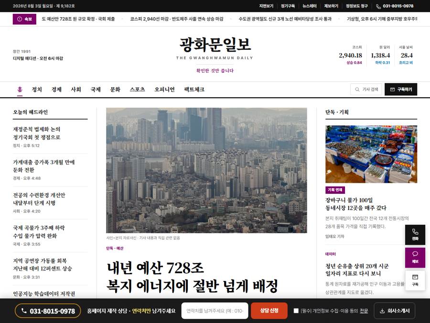Screen dimensions: 430x323
Task: Click the 광화문일보 masthead logo
Action: 215,45
